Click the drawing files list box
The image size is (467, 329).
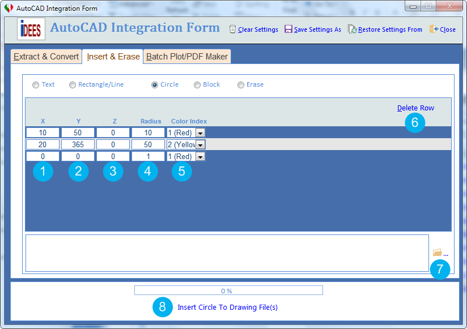click(227, 253)
